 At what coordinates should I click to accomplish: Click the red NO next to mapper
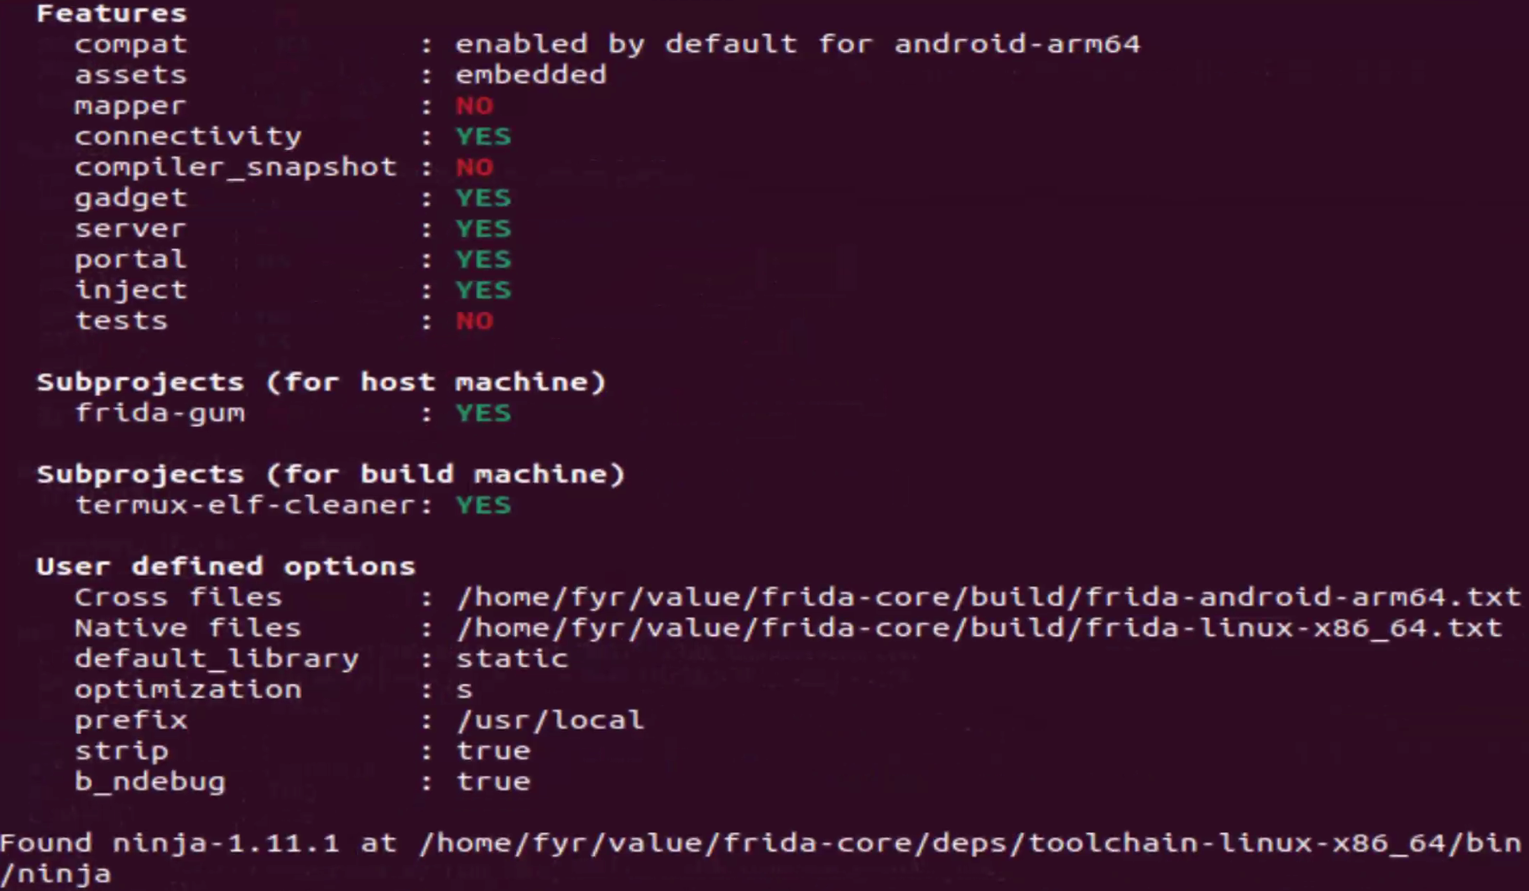[x=474, y=106]
